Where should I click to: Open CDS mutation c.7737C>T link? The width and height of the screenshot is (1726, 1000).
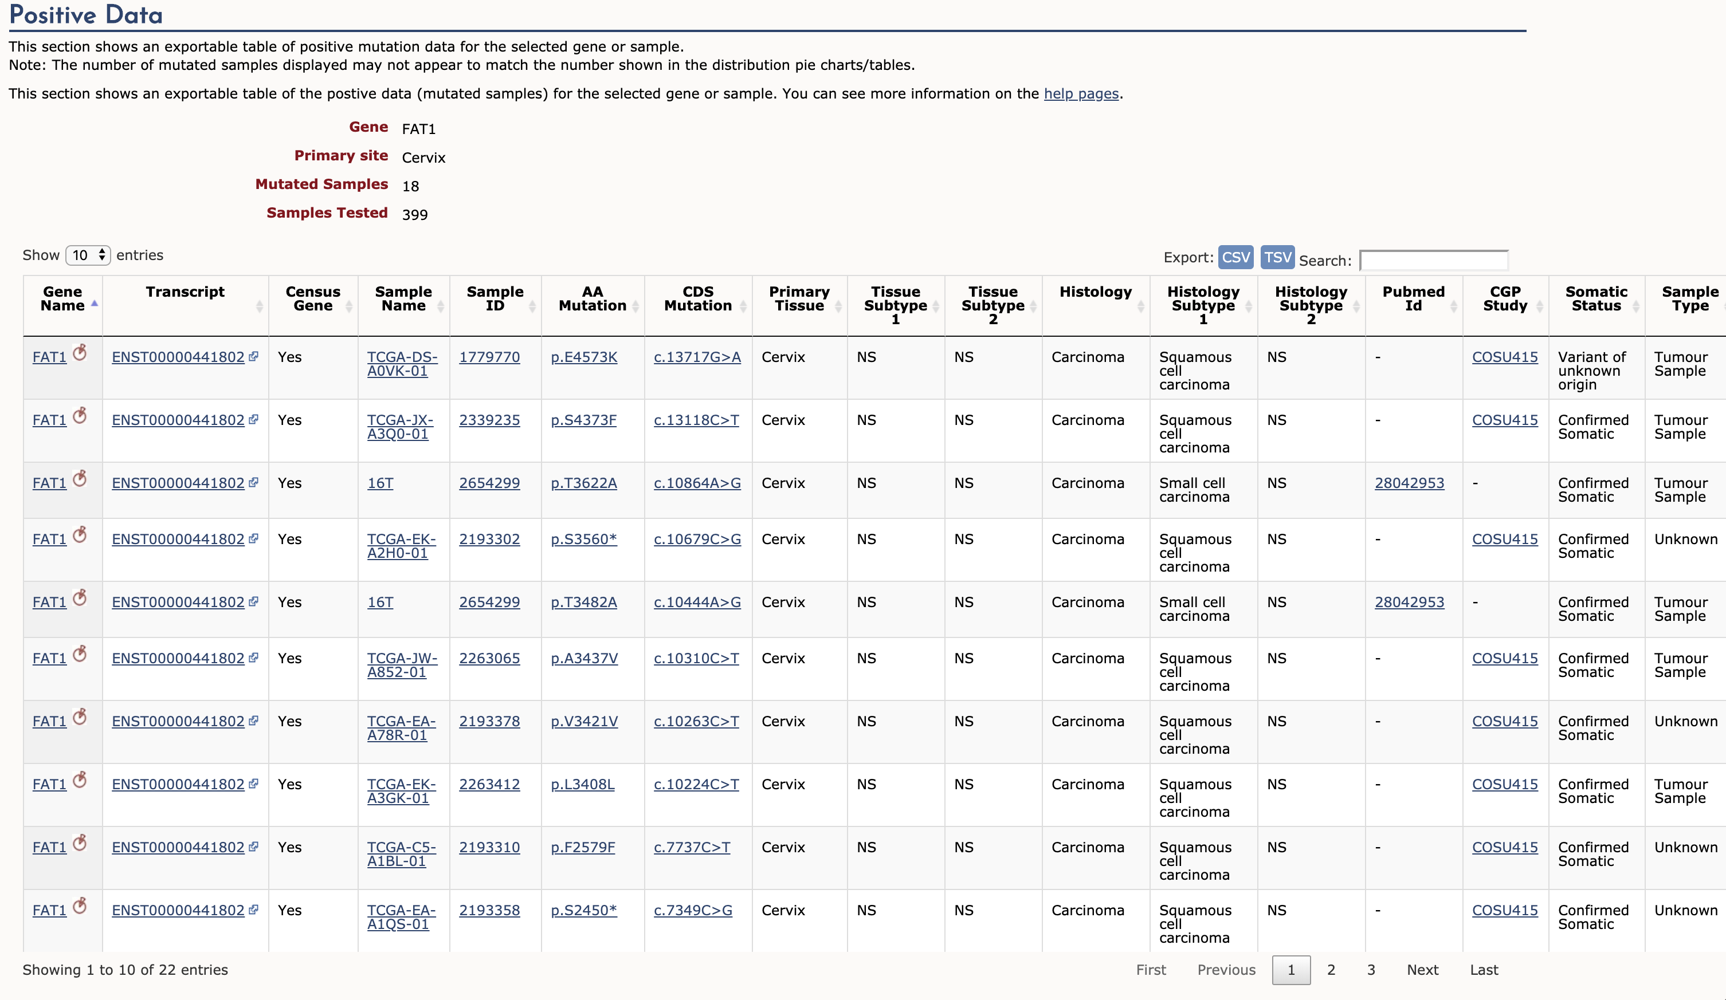click(692, 847)
